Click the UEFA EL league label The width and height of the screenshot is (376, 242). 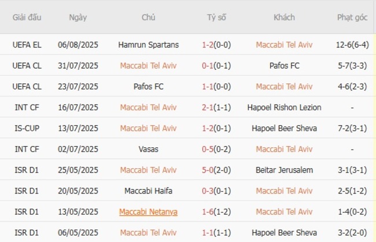[27, 44]
